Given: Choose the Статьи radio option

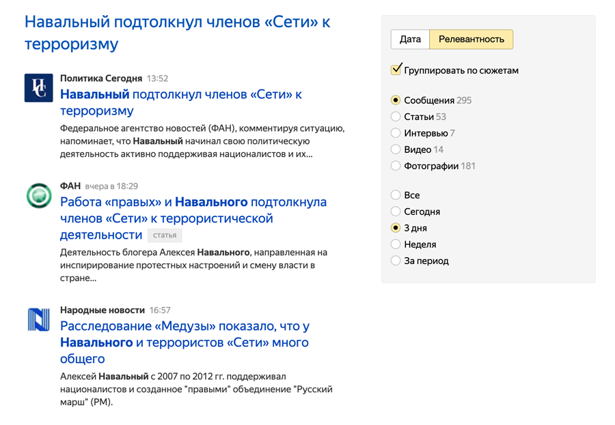Looking at the screenshot, I should pyautogui.click(x=396, y=117).
